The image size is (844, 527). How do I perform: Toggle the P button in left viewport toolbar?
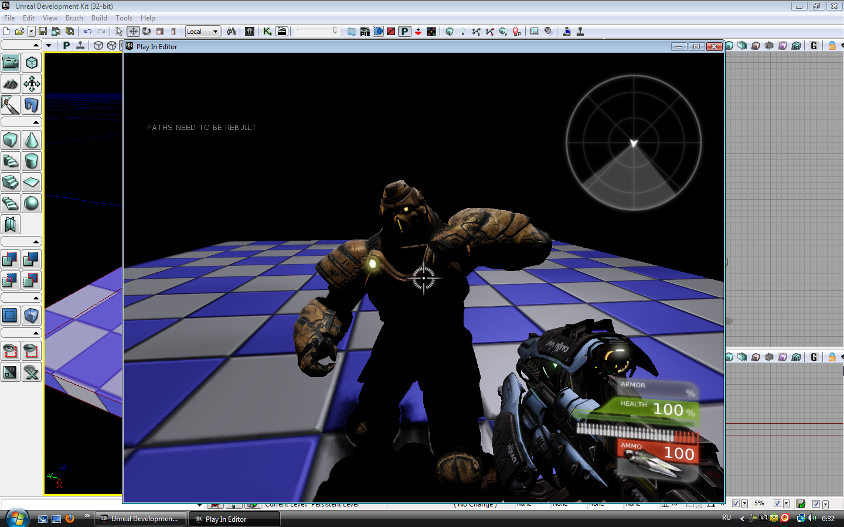66,46
